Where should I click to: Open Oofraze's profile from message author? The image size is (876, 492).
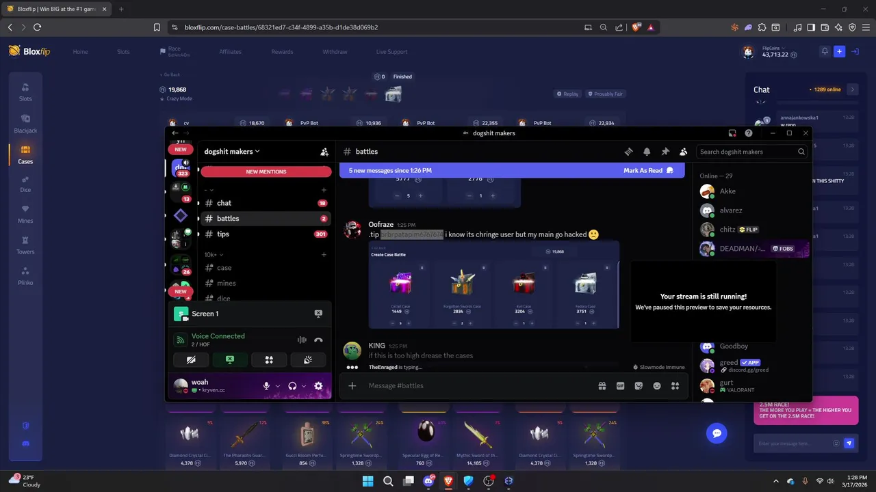(381, 224)
